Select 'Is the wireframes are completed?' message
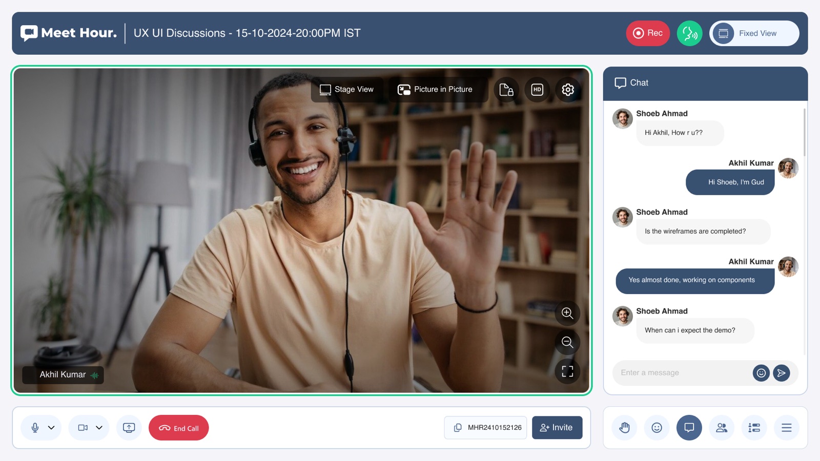Screen dimensions: 820x461 coord(703,232)
